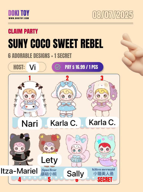Viewport: 143px width, 192px height.
Task: Click the Nari name label
Action: 30,123
